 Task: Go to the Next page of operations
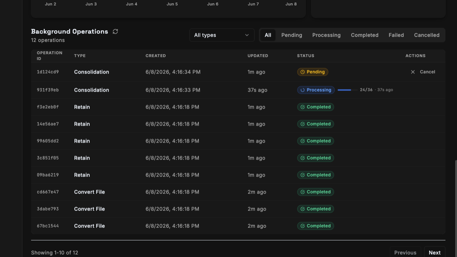(x=435, y=253)
